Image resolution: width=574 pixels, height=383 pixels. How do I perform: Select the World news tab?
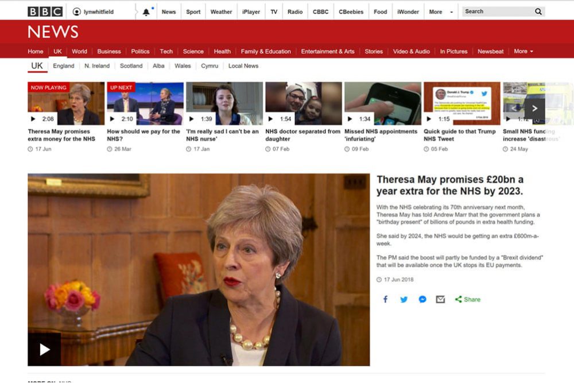click(x=79, y=51)
